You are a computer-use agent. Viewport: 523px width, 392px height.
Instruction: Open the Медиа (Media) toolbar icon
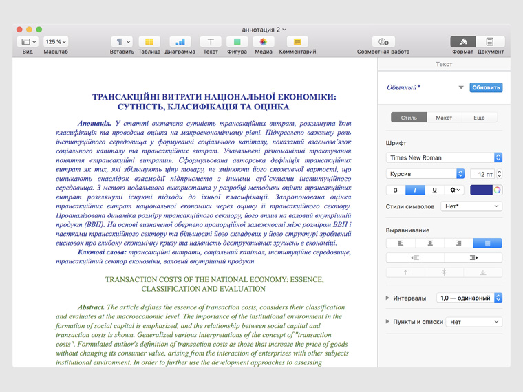pos(263,42)
